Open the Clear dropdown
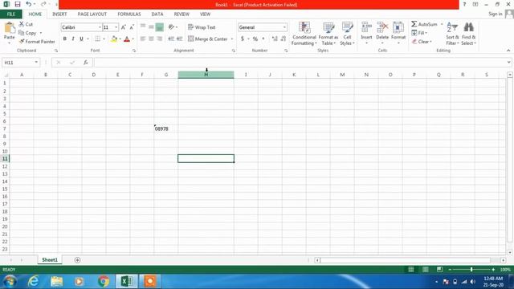The image size is (514, 289). (x=422, y=42)
